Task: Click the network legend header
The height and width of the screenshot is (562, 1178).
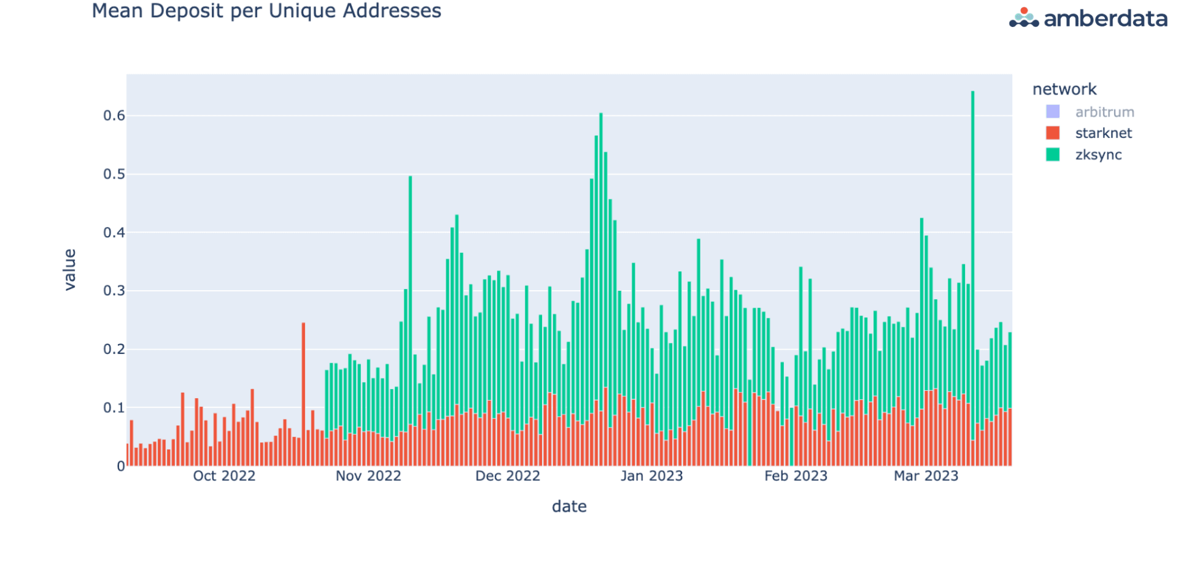Action: coord(1065,89)
